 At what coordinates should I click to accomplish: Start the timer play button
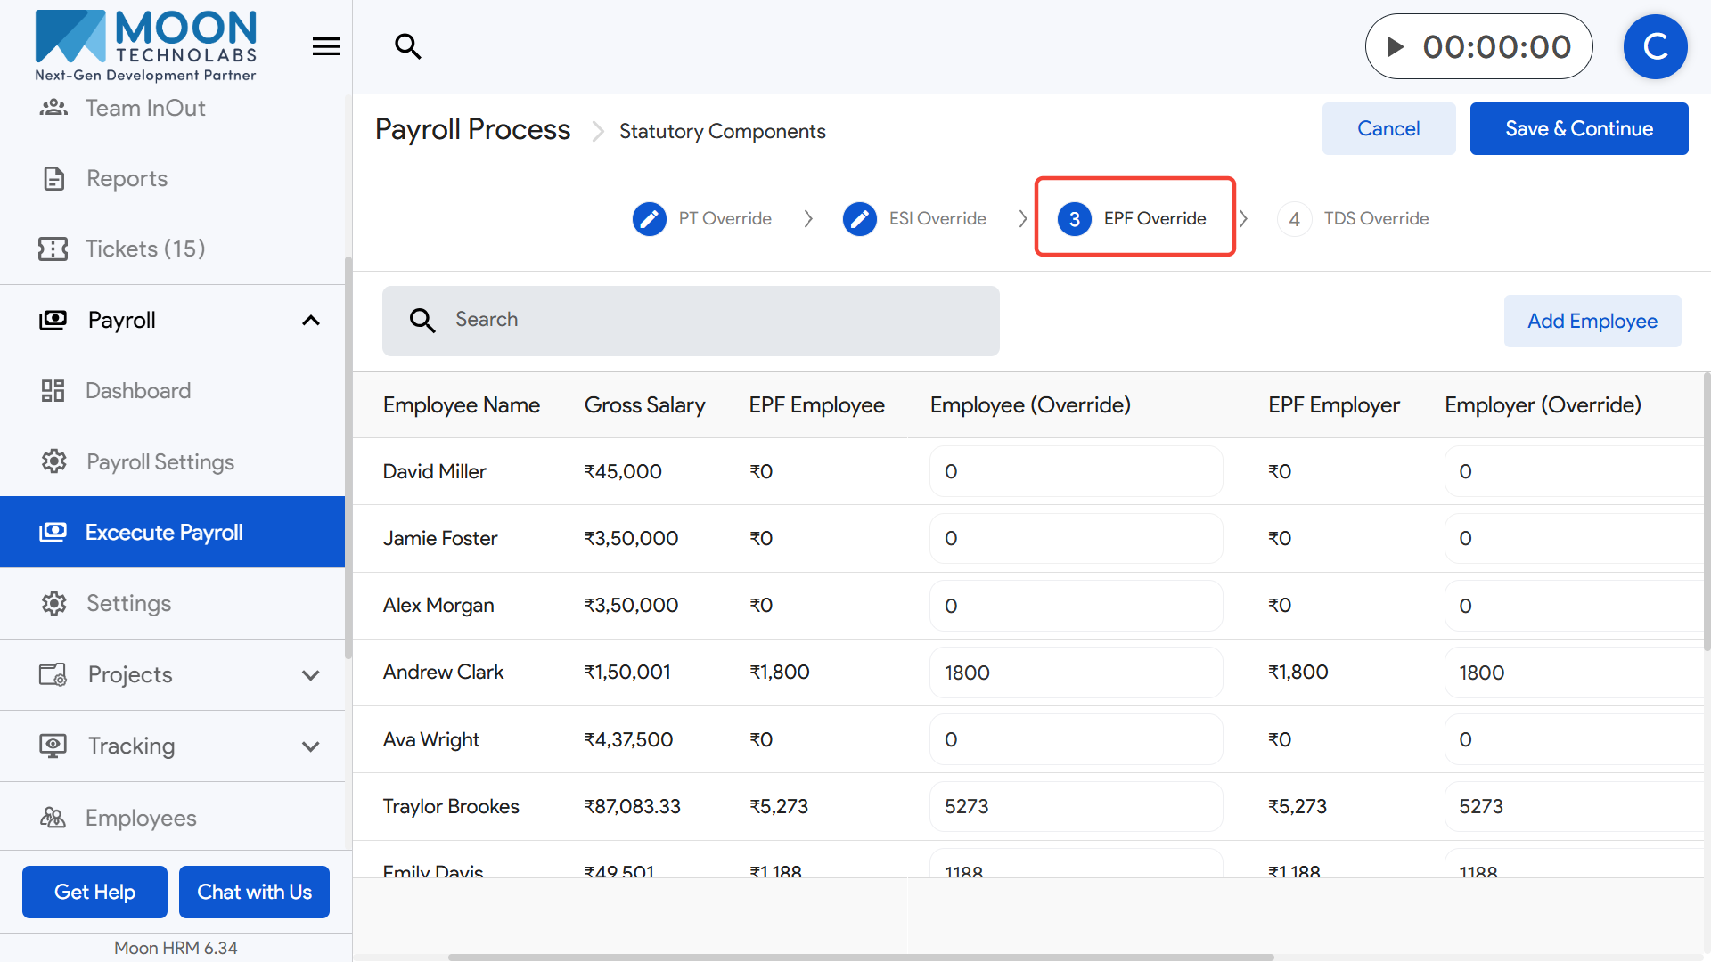[1396, 46]
